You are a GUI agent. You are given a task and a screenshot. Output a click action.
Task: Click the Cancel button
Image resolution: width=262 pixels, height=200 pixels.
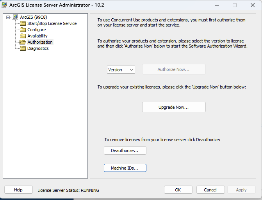pyautogui.click(x=210, y=190)
